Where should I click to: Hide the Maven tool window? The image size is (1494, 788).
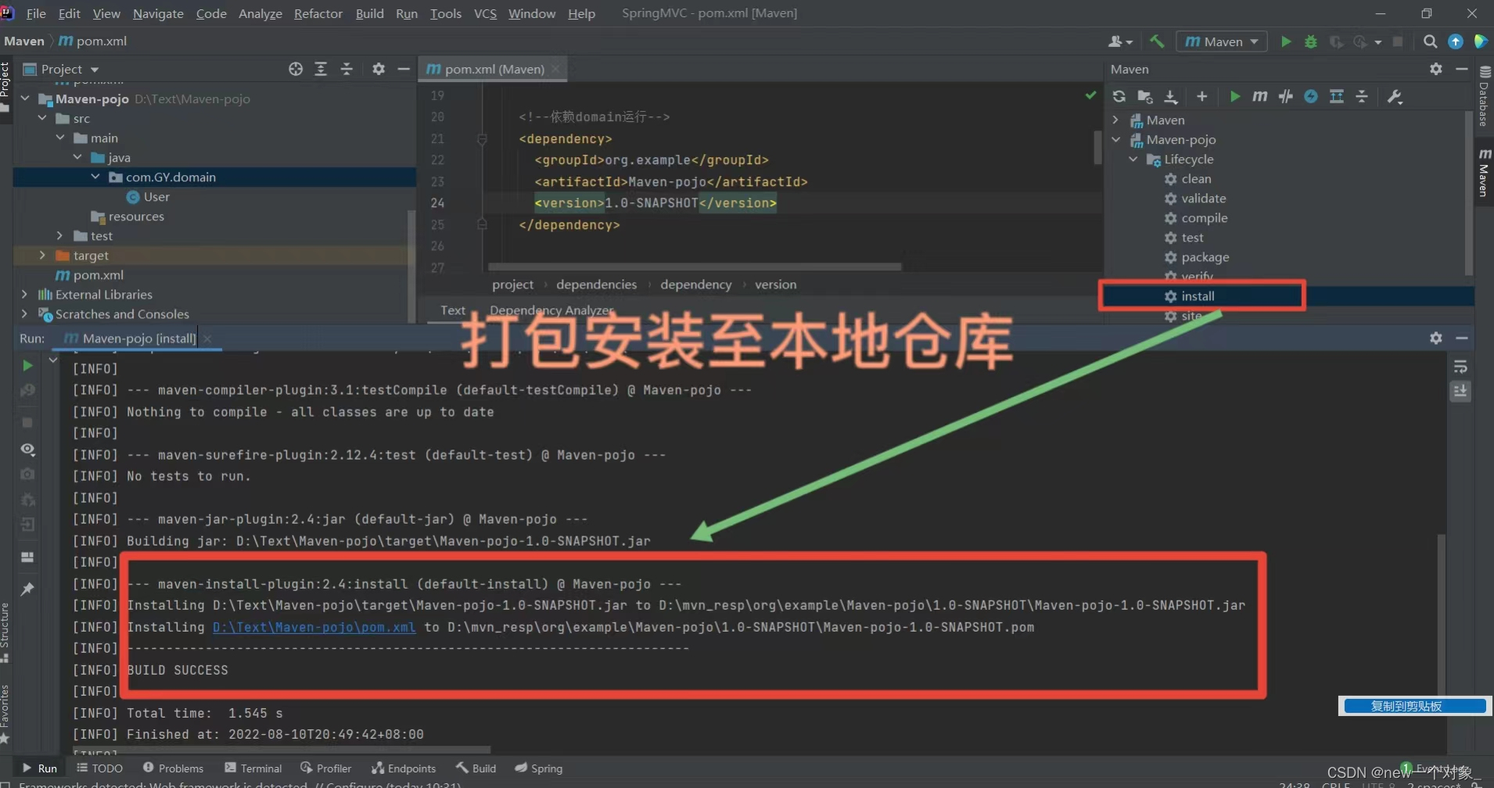(1462, 69)
